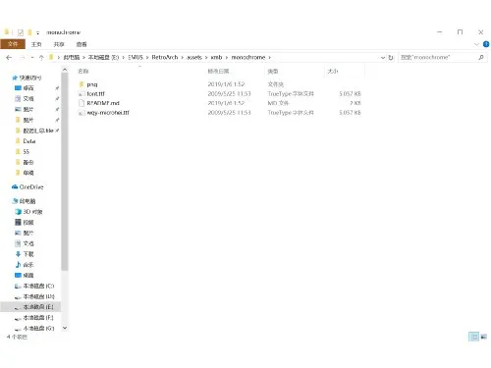This screenshot has width=491, height=368.
Task: Click the search monochrome input field
Action: coord(438,57)
